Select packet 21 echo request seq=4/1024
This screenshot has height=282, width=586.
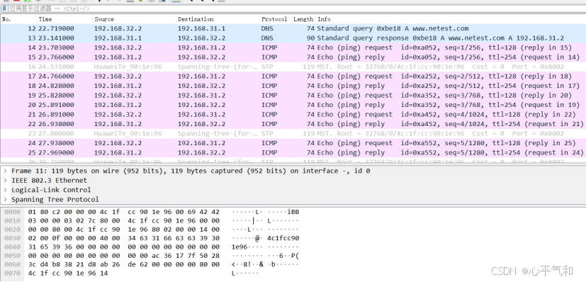click(x=293, y=114)
